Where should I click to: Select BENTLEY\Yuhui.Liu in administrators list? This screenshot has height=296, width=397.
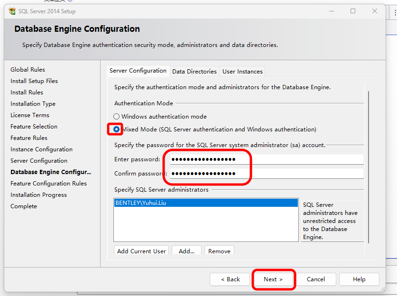coord(141,203)
